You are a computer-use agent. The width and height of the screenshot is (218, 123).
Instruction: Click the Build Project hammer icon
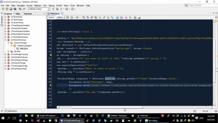53,9
